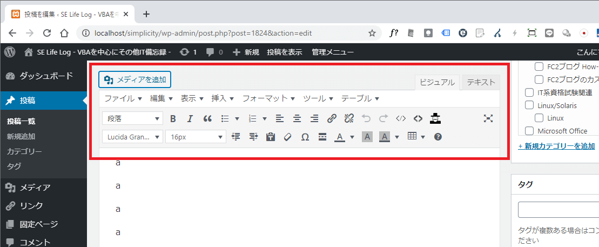The width and height of the screenshot is (599, 247).
Task: Click the clear formatting eraser icon
Action: click(x=287, y=137)
